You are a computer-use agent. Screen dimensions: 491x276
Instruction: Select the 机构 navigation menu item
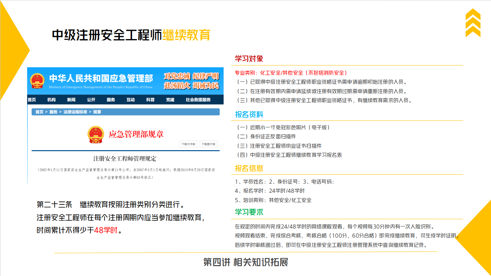[x=51, y=100]
